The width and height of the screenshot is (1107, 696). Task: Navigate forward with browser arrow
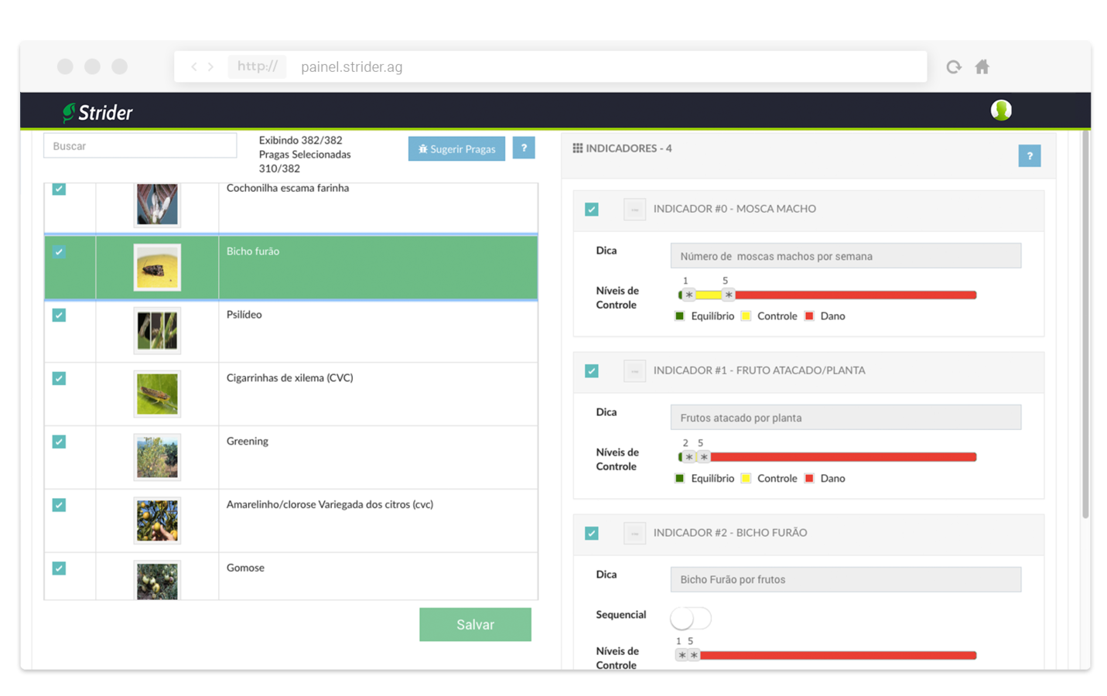pyautogui.click(x=210, y=67)
